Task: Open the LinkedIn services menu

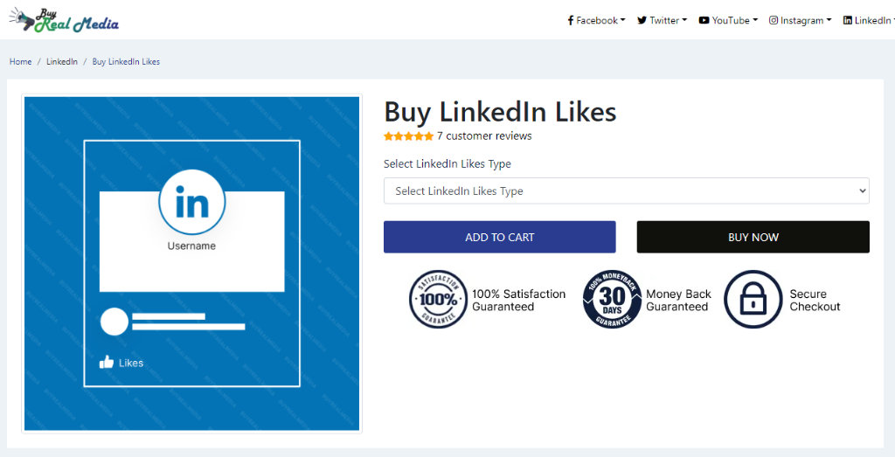Action: pos(869,21)
